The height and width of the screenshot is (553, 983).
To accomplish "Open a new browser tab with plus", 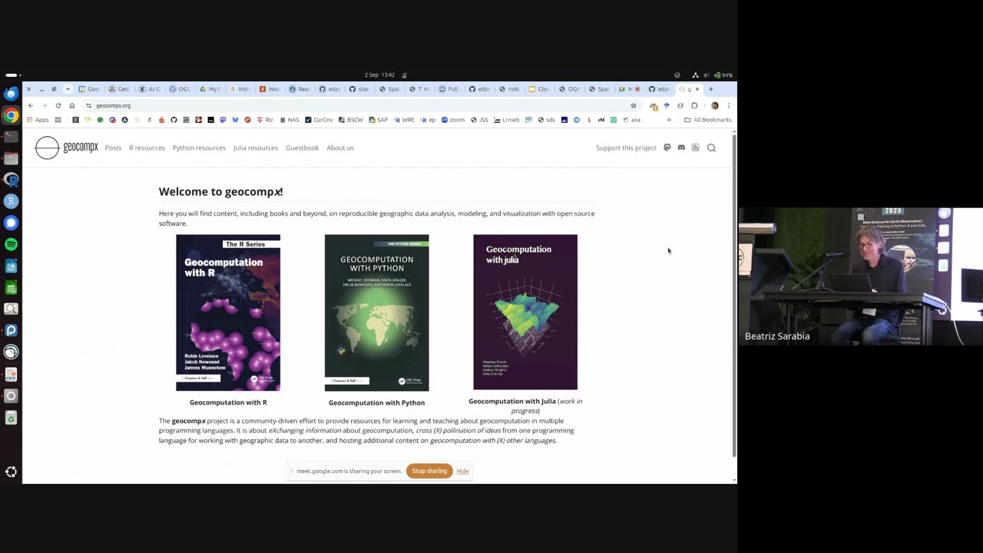I will pos(710,89).
